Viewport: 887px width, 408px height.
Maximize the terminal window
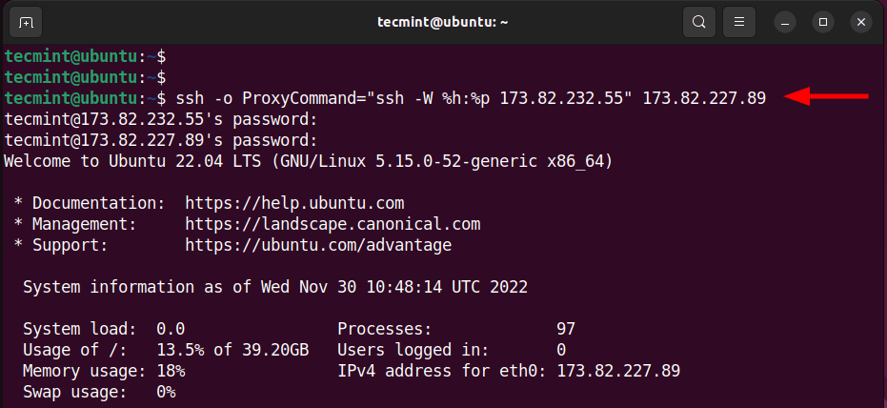[x=823, y=21]
